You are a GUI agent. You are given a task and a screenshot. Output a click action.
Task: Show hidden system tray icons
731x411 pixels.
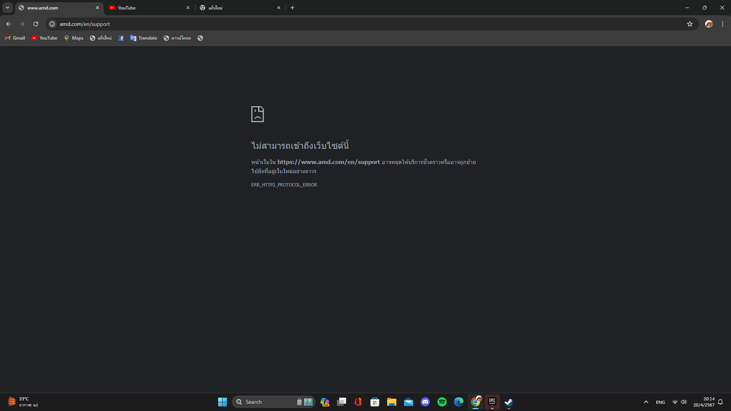pos(646,402)
